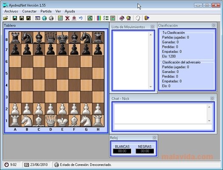Viewport: 223px width, 170px height.
Task: Select the white queen on D1
Action: tap(51, 121)
